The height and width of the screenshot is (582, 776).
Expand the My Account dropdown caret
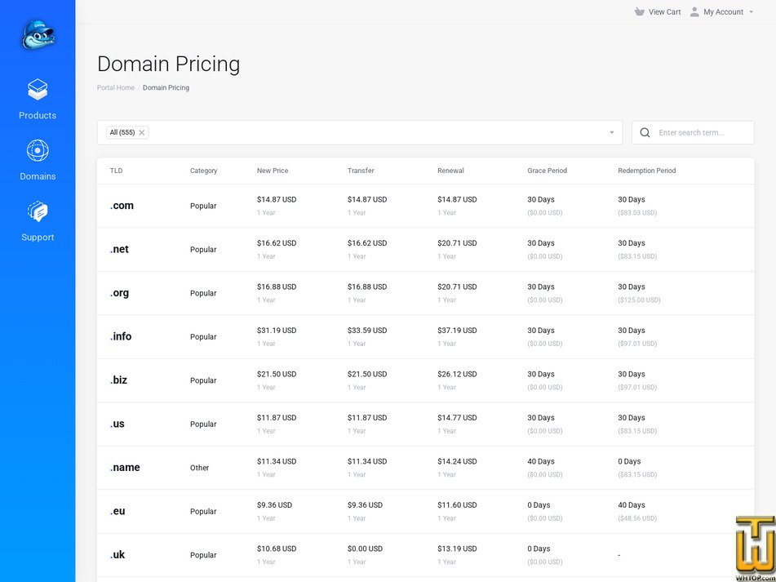pos(751,12)
